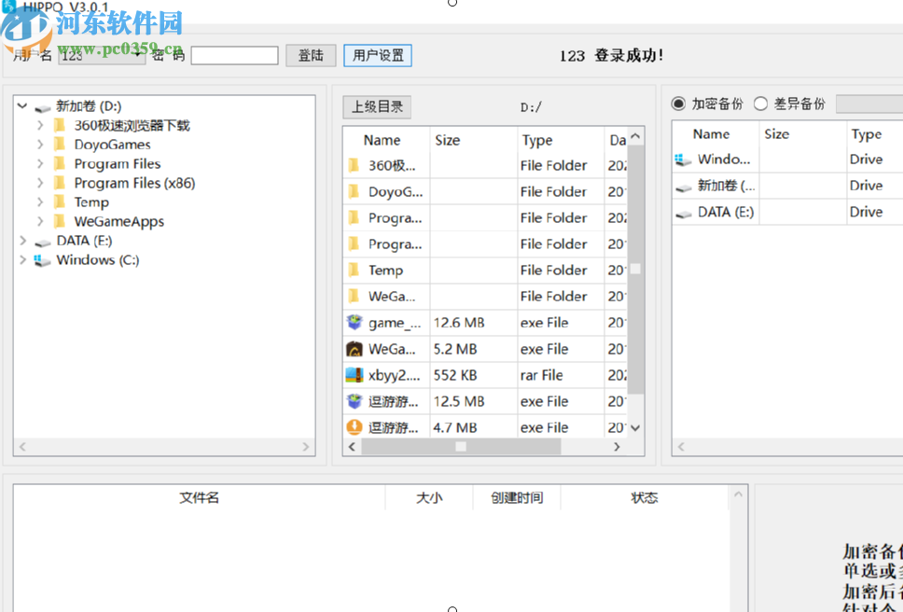Click the WeGameApps folder icon in the sidebar
903x612 pixels.
click(x=60, y=221)
